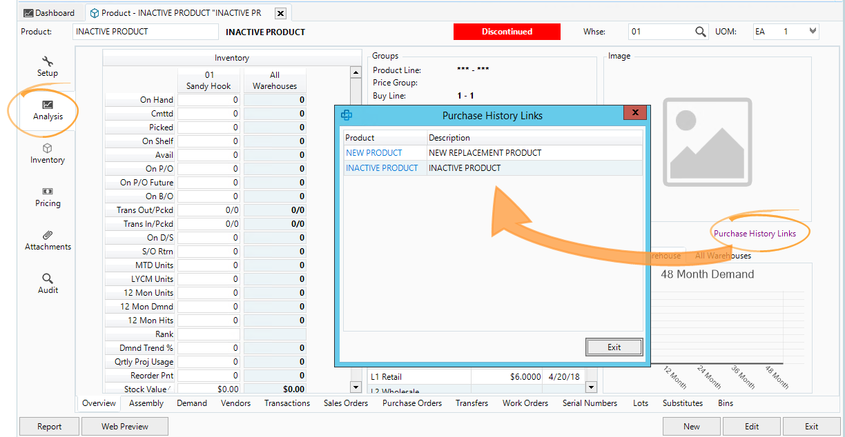845x437 pixels.
Task: Select the Analysis chart icon
Action: coord(48,105)
